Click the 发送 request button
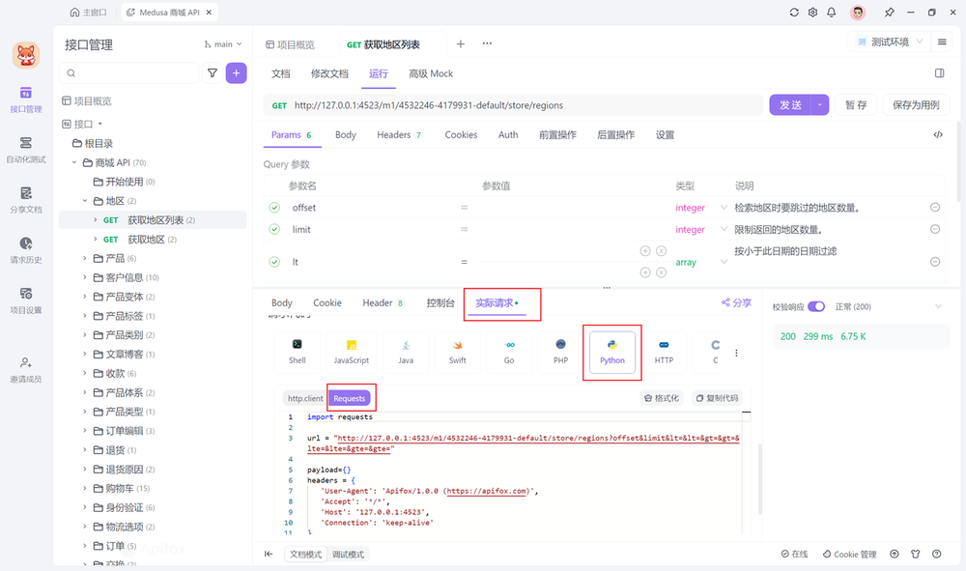 pyautogui.click(x=793, y=105)
